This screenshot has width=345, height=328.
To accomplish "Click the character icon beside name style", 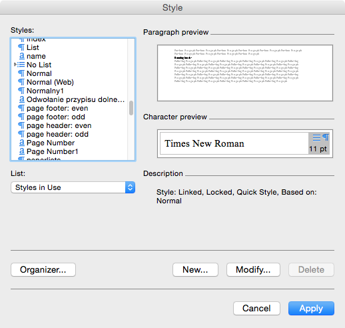I will [x=21, y=56].
